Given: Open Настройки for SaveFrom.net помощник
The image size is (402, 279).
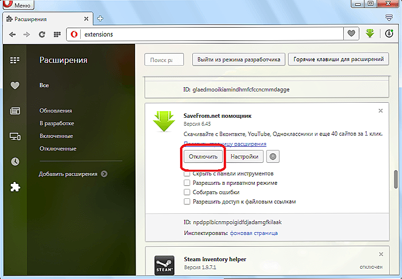Looking at the screenshot, I should [x=244, y=157].
